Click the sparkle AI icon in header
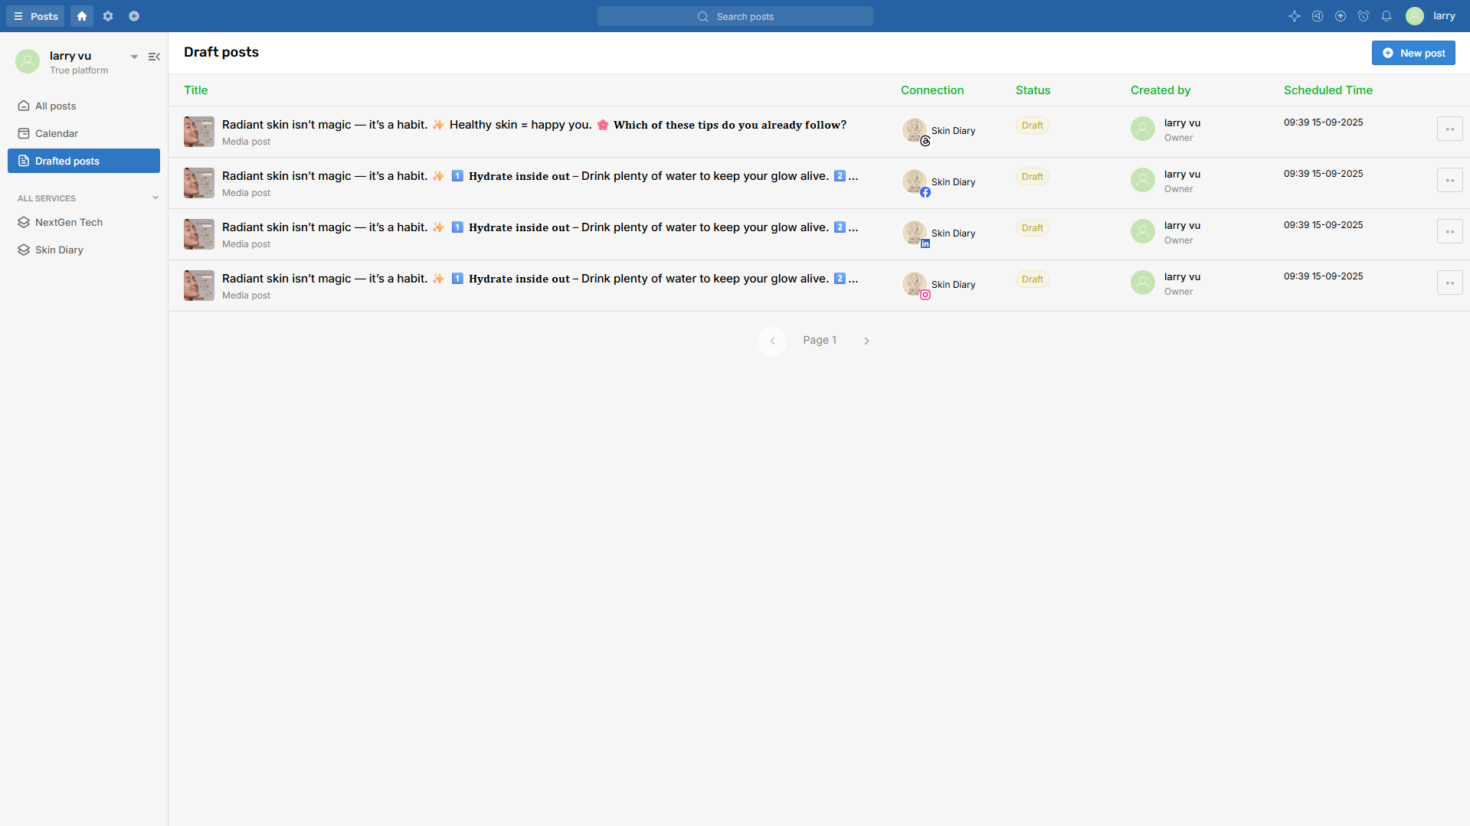The height and width of the screenshot is (826, 1470). point(1294,16)
